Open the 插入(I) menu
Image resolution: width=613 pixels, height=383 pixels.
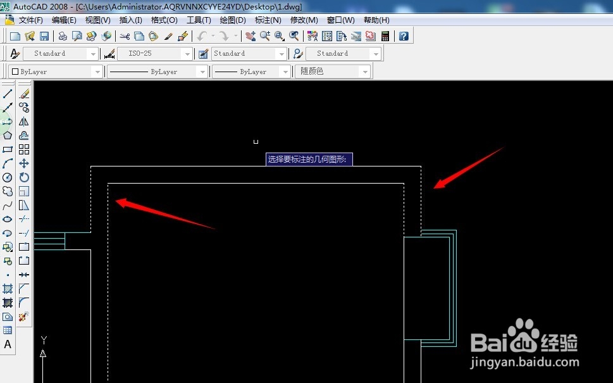click(130, 20)
